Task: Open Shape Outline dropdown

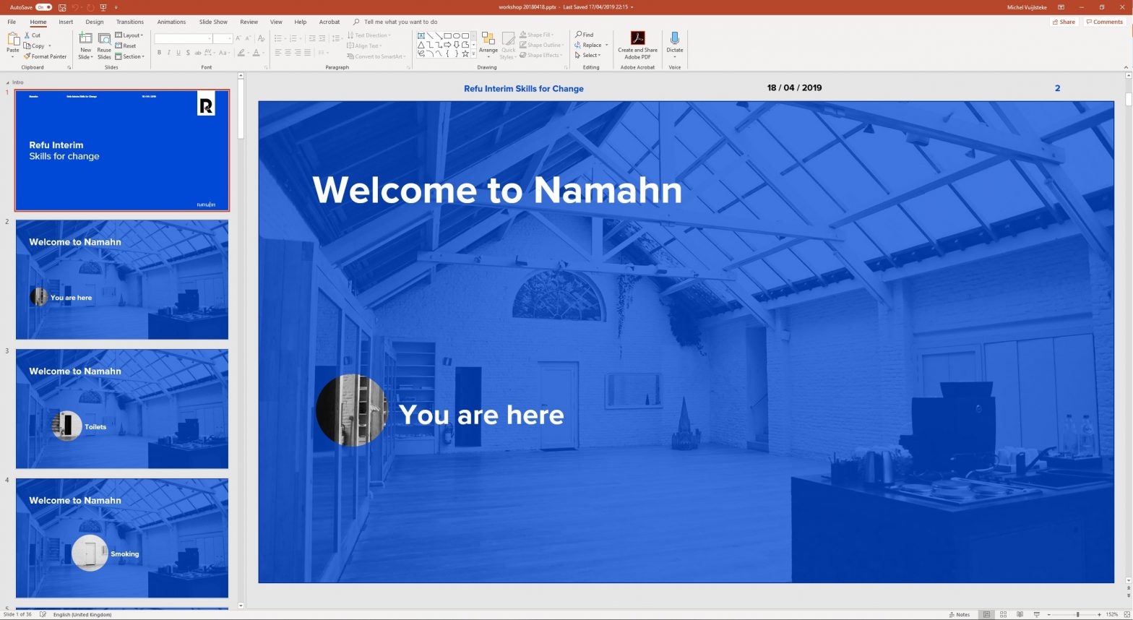Action: click(x=541, y=45)
